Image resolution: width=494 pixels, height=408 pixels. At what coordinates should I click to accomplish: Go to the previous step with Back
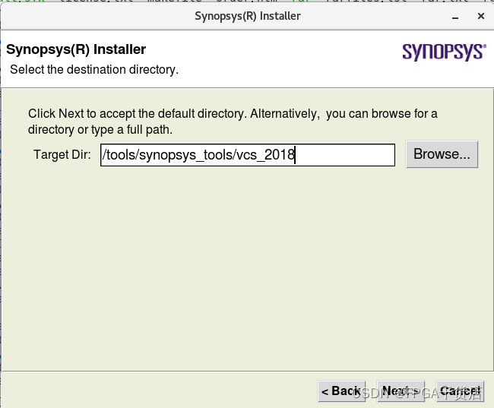[341, 391]
